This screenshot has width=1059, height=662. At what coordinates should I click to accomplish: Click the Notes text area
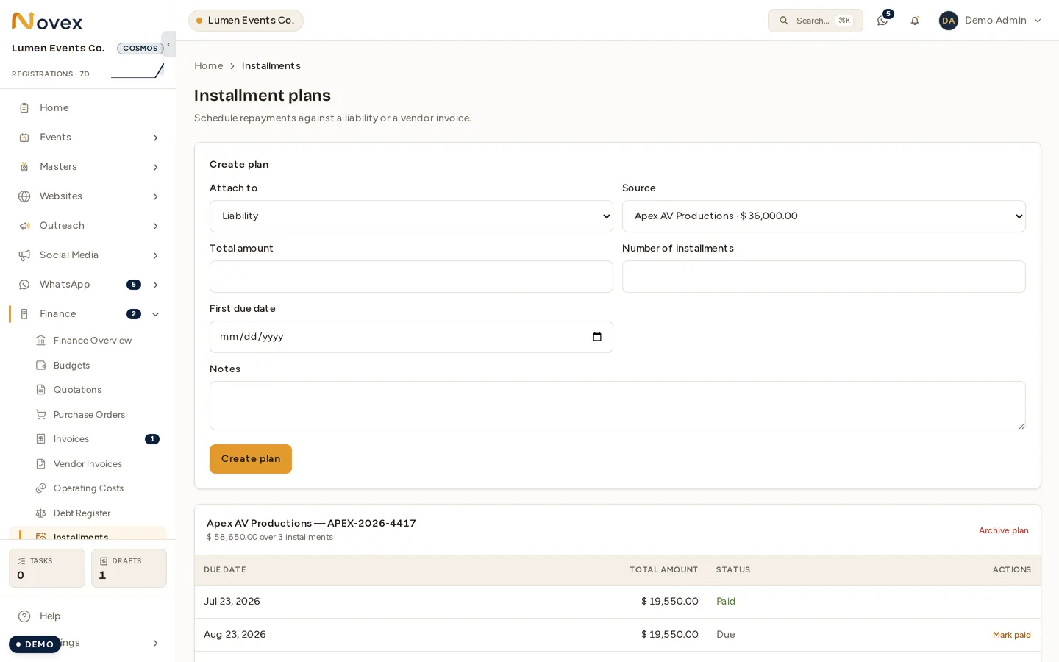[617, 405]
